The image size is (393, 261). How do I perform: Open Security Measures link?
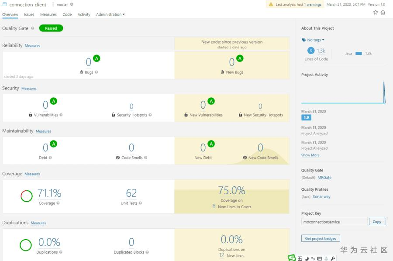tap(29, 89)
